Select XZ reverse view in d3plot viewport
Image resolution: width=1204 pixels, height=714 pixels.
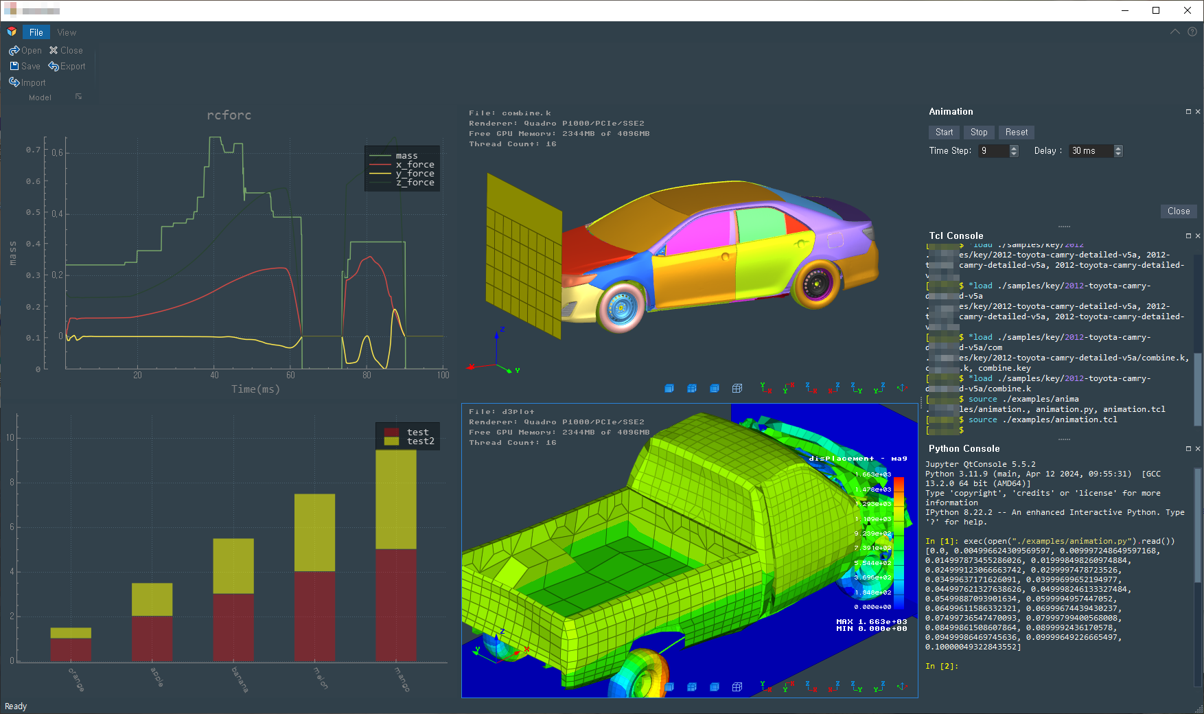tap(834, 687)
